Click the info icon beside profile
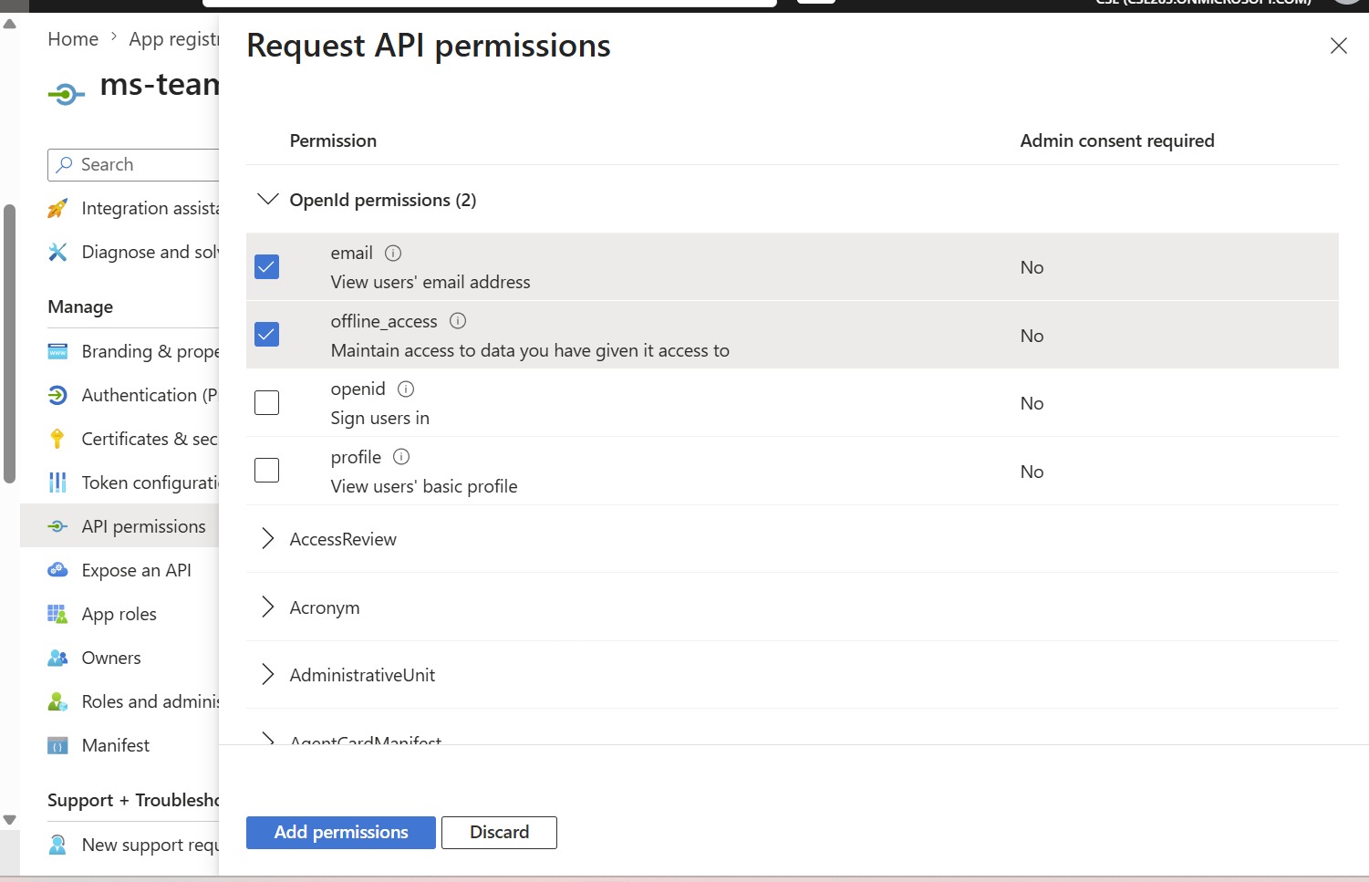This screenshot has width=1369, height=882. (x=401, y=457)
